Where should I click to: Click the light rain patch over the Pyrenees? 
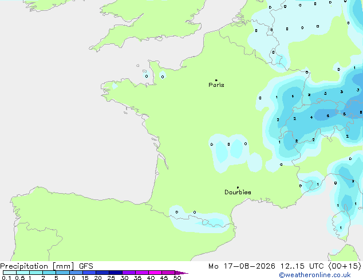pos(200,219)
